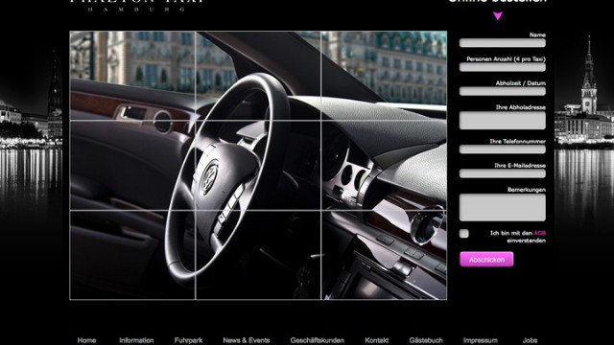Focus the Ihre Telefonnummer field
The image size is (614, 345).
tap(503, 149)
